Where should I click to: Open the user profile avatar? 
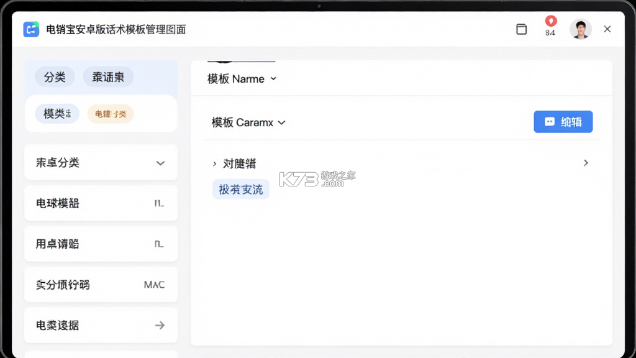click(x=581, y=29)
